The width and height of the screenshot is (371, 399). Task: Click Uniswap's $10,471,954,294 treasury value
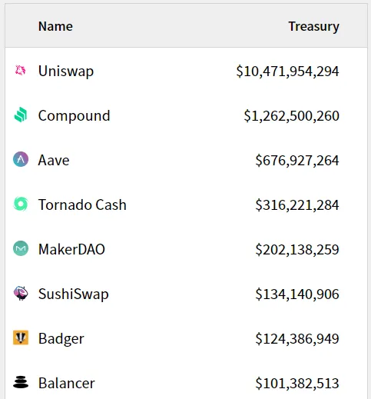click(288, 71)
